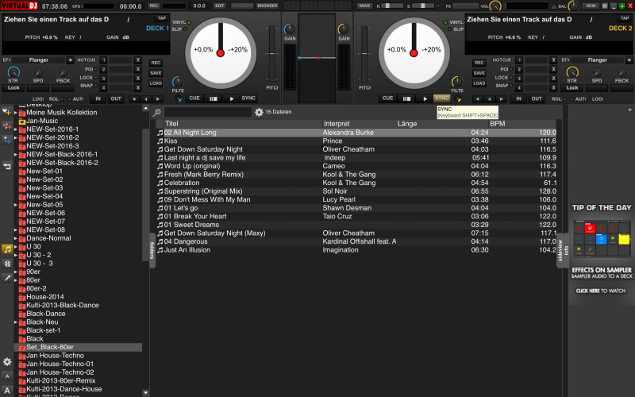Screen dimensions: 635x397
Task: Click Deck 2 highlighted SYNC button
Action: tap(442, 98)
